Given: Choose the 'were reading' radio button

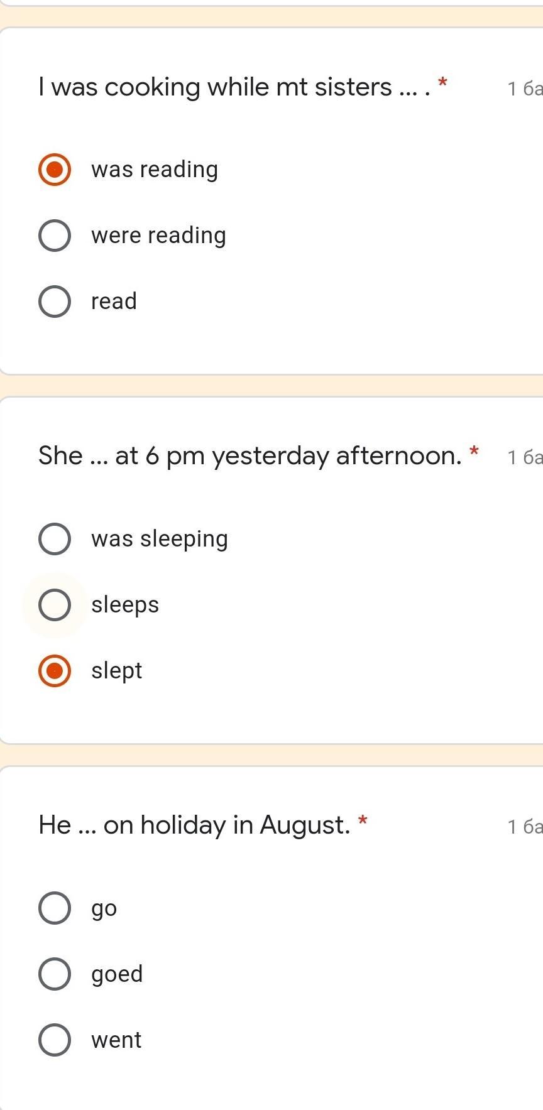Looking at the screenshot, I should [55, 236].
